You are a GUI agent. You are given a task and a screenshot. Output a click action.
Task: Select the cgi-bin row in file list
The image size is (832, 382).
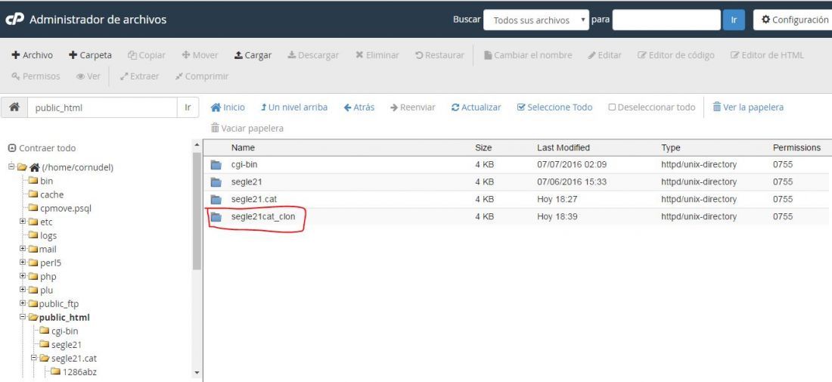pos(516,164)
